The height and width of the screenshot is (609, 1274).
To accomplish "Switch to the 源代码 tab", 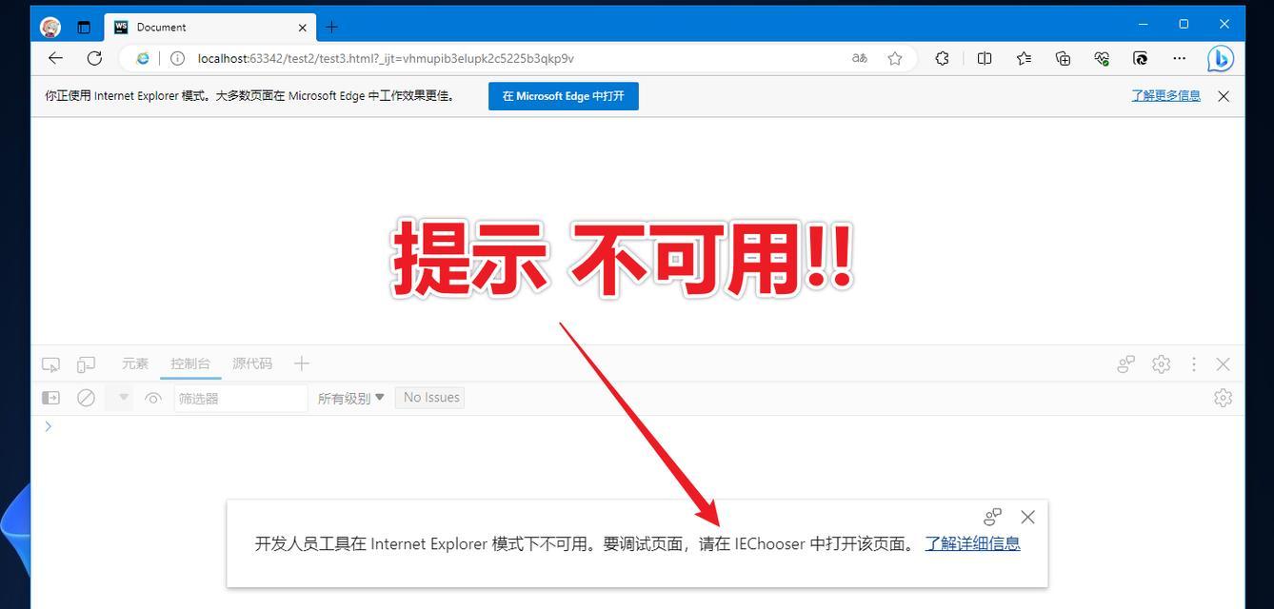I will click(252, 363).
